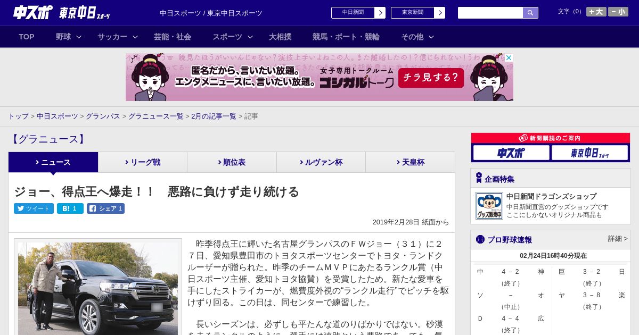Click the Dragons shop mascot thumbnail
The image size is (639, 335).
[x=489, y=206]
